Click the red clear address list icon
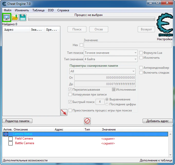Viewport: 175px width, 165px height. [87, 121]
